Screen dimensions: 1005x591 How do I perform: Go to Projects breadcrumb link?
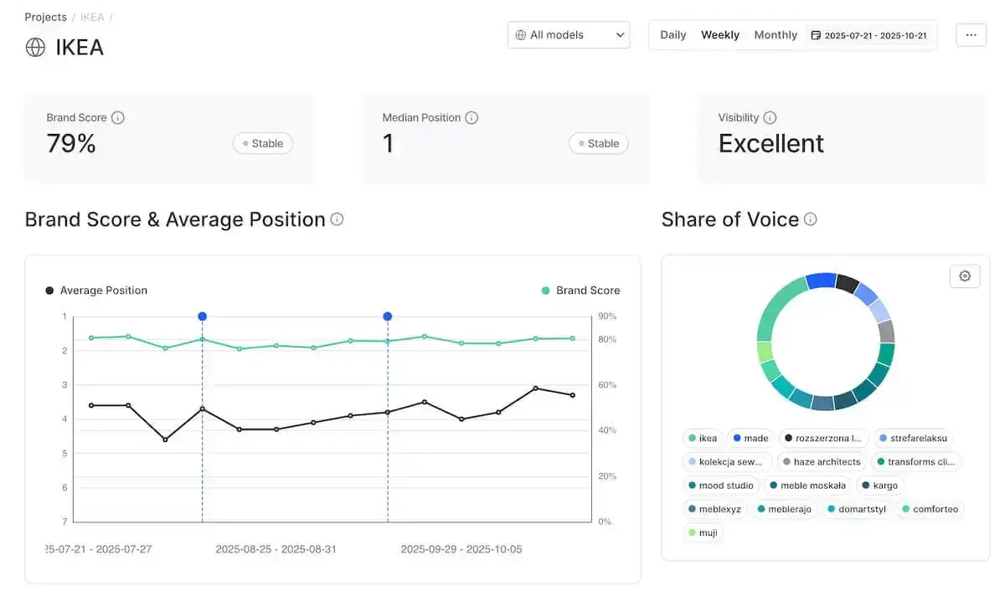tap(45, 17)
